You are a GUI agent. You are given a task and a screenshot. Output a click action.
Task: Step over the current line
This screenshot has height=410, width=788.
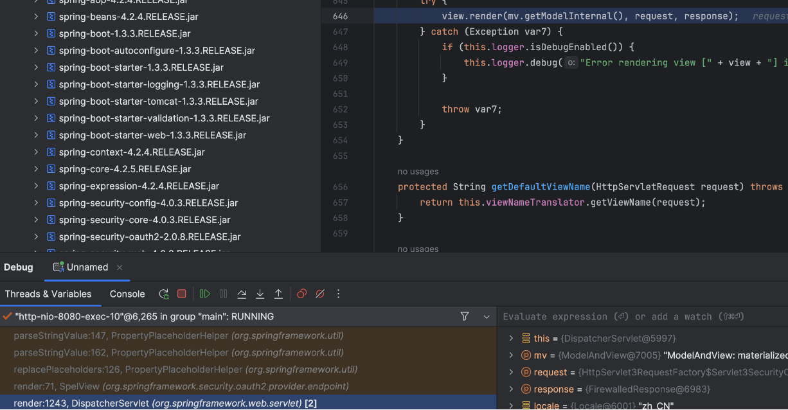pos(242,294)
